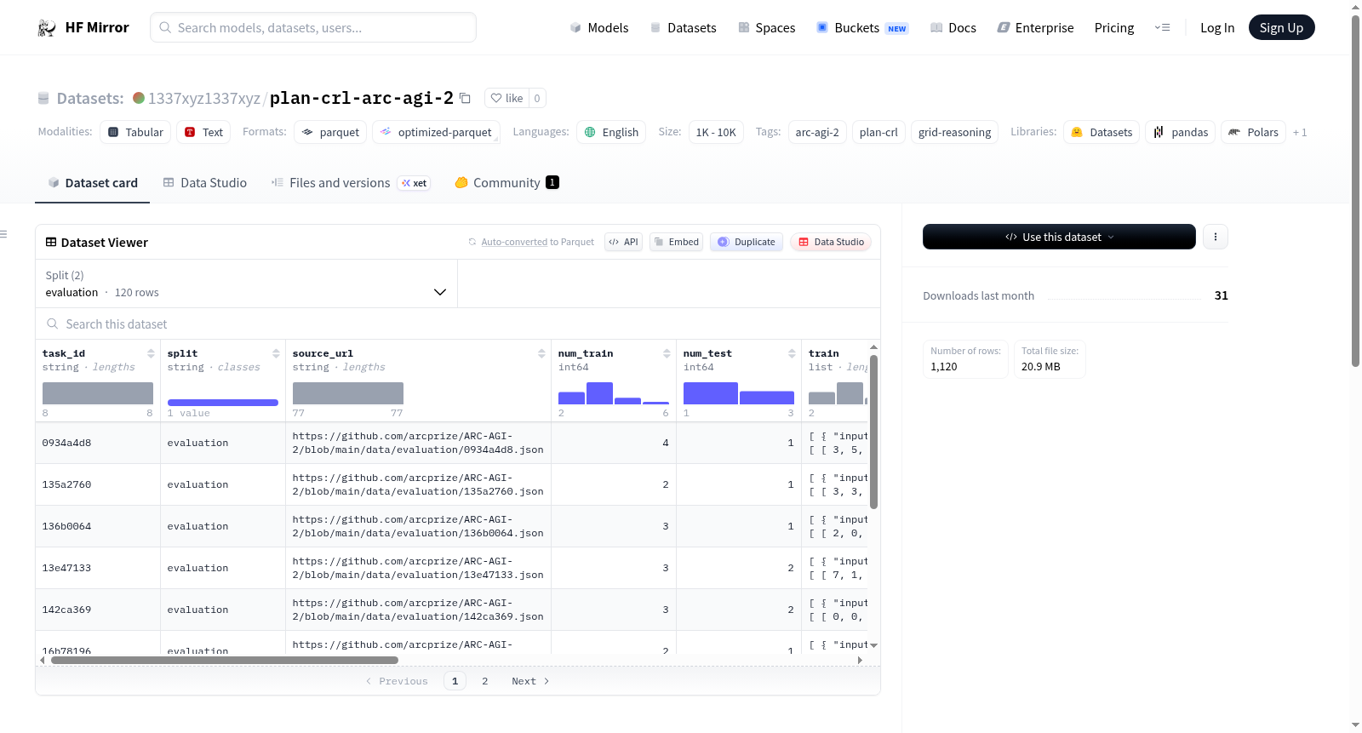Focus the main search models field
1362x733 pixels.
(313, 27)
